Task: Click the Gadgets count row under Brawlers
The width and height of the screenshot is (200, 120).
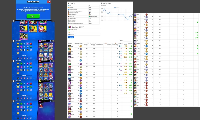Action: (x=84, y=30)
